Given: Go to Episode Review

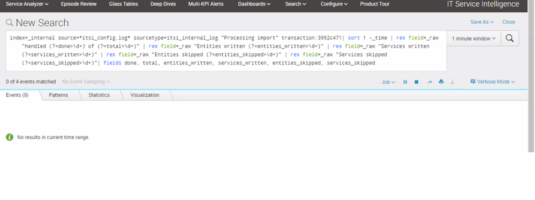Looking at the screenshot, I should (x=79, y=4).
